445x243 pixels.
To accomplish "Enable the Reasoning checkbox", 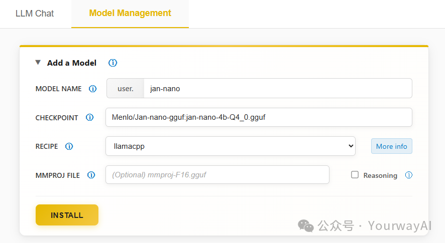I will [355, 175].
